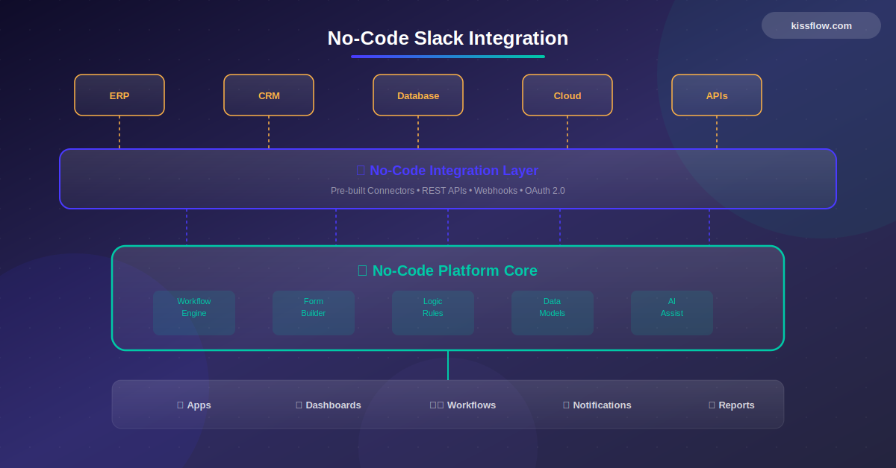896x468 pixels.
Task: Click the Dashboards output item
Action: pyautogui.click(x=329, y=405)
